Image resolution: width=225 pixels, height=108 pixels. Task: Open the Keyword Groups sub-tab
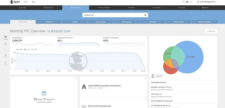coord(101,22)
